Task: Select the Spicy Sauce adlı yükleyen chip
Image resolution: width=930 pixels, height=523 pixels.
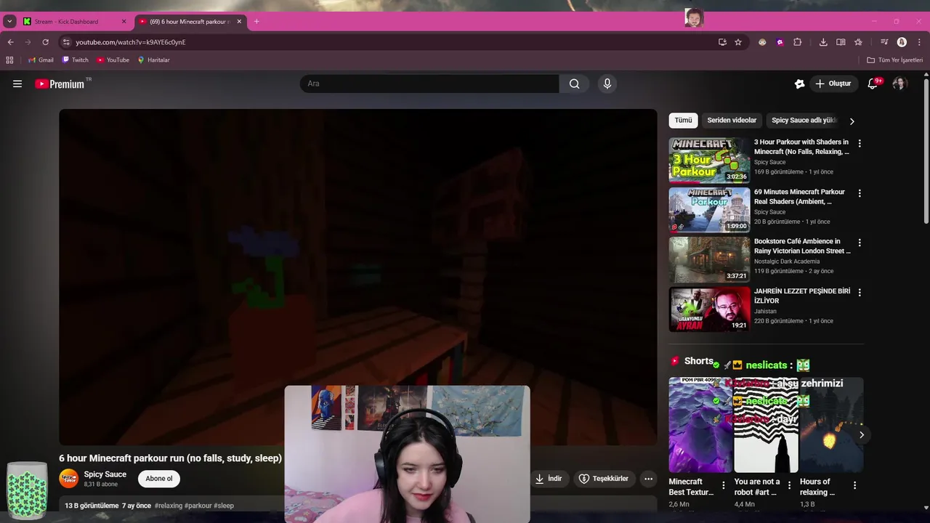Action: [804, 121]
